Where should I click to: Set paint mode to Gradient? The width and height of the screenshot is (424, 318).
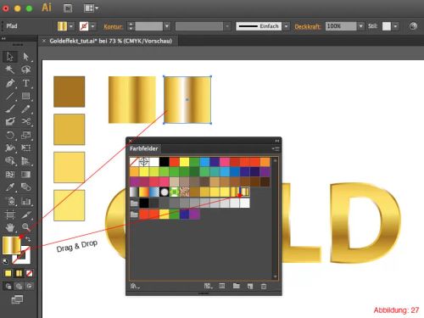19,273
